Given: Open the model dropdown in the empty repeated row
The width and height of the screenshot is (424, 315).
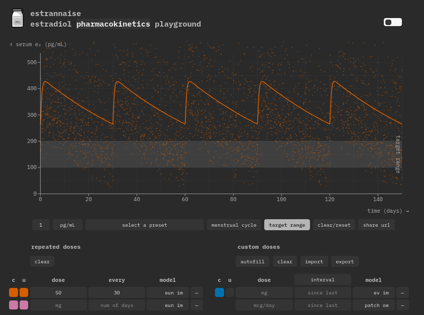Looking at the screenshot, I should pyautogui.click(x=168, y=305).
